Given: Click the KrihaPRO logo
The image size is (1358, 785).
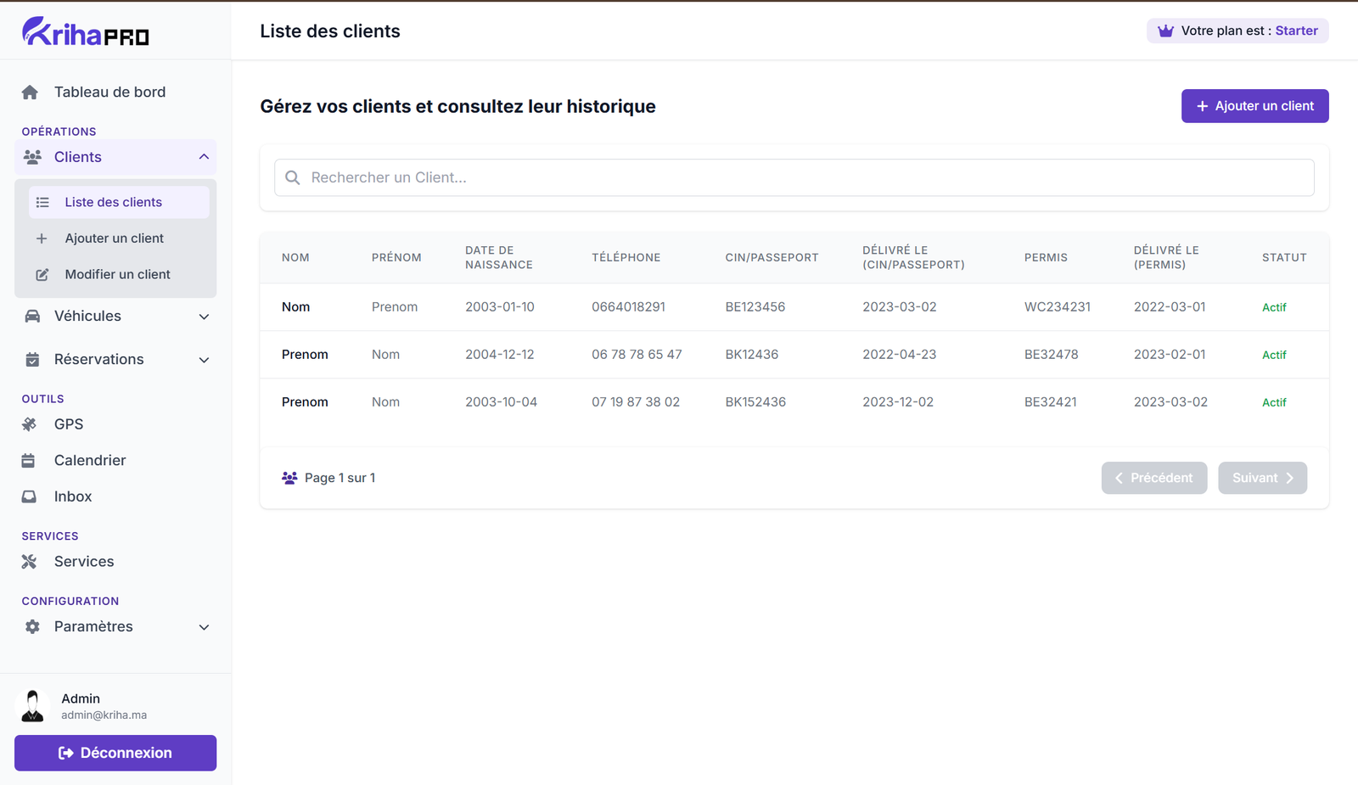Looking at the screenshot, I should [86, 32].
